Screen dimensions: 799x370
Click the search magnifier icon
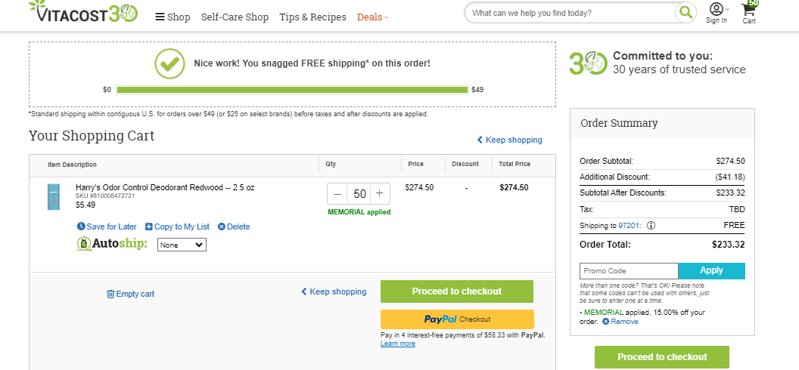coord(686,13)
